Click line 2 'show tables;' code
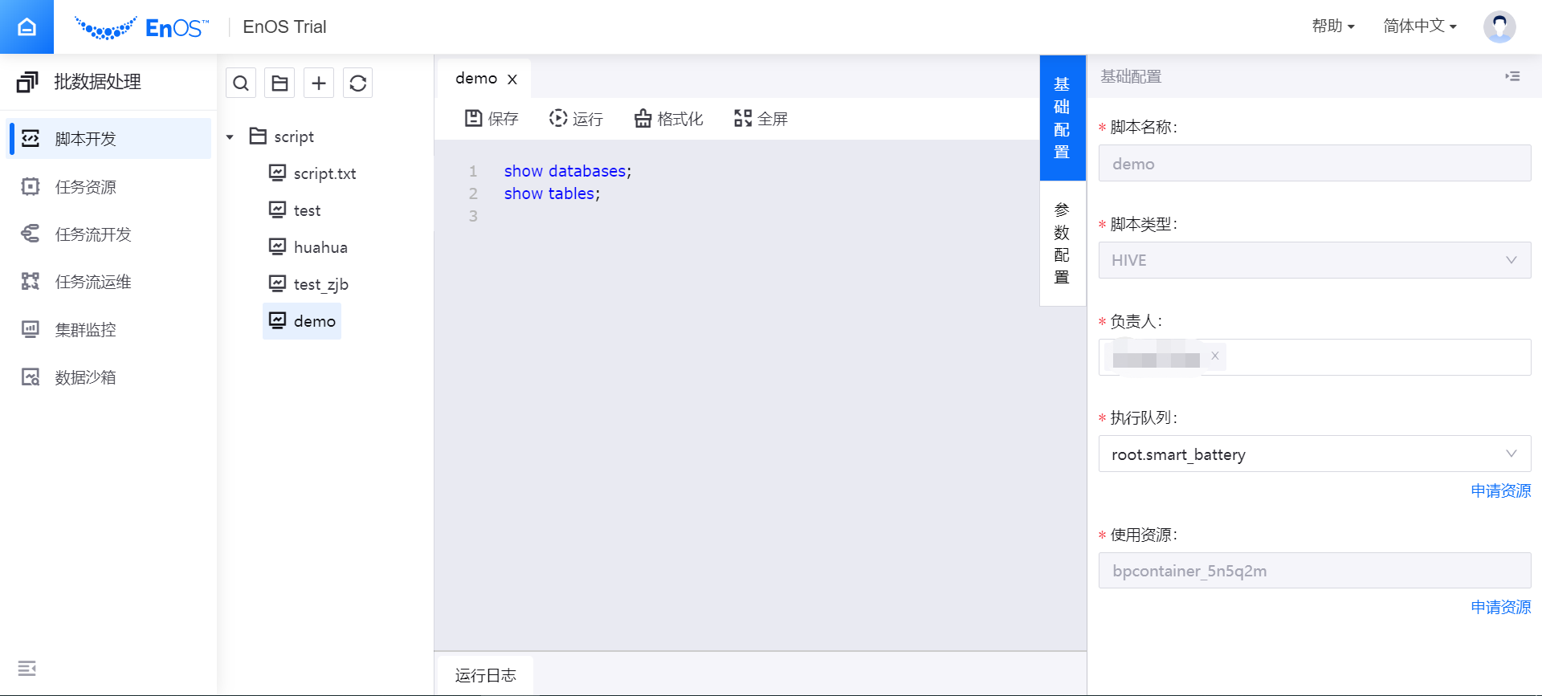The image size is (1542, 696). pyautogui.click(x=552, y=193)
